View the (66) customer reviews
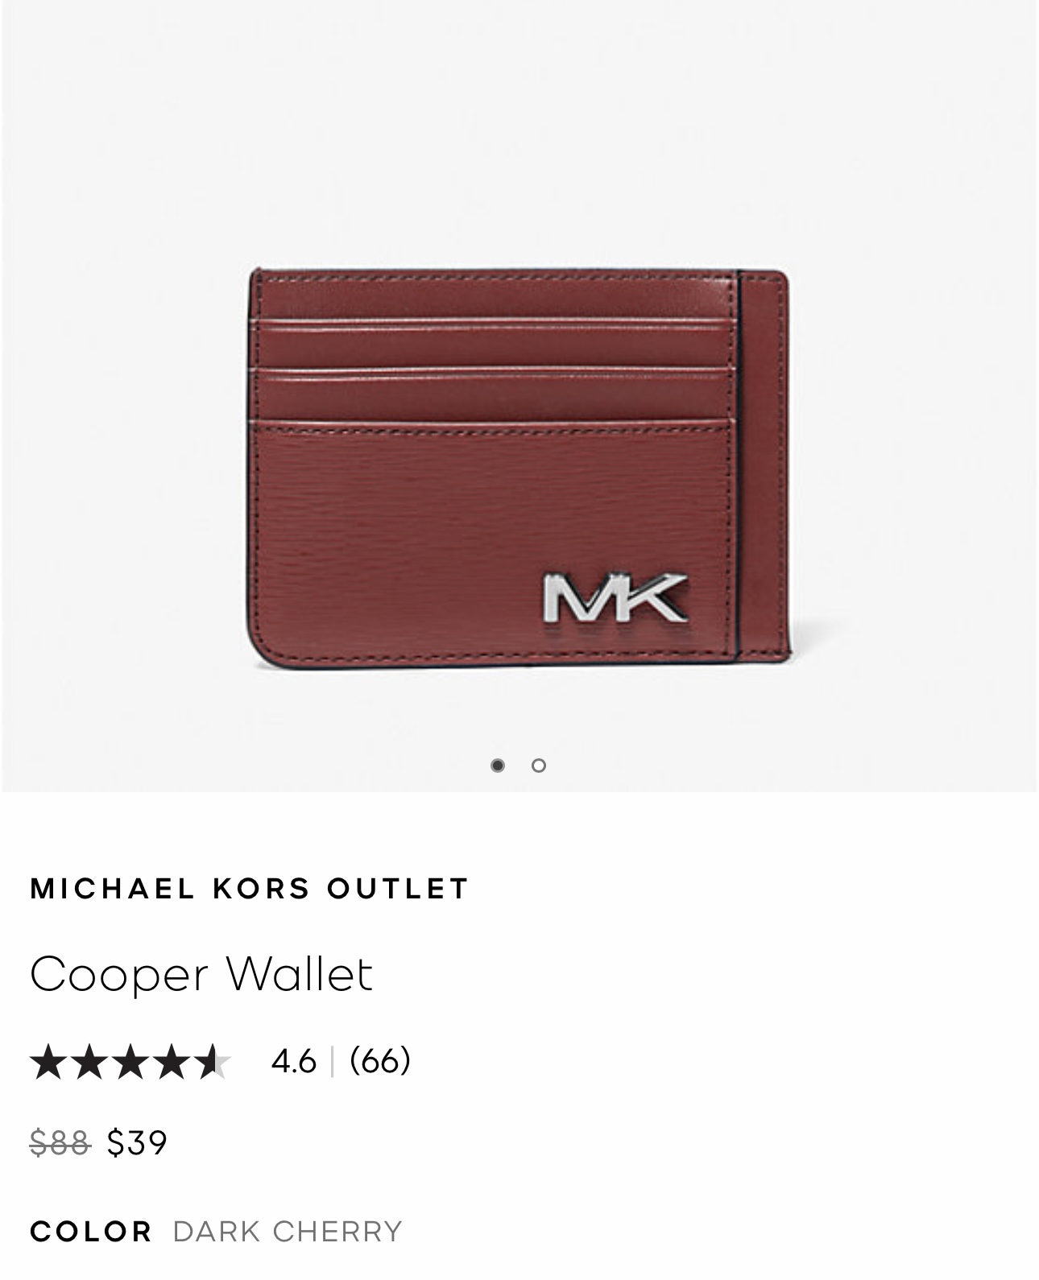 (380, 1061)
